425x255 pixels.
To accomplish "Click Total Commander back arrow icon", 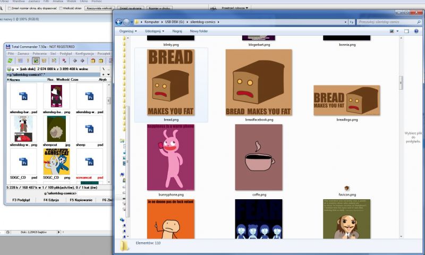I will pyautogui.click(x=75, y=61).
